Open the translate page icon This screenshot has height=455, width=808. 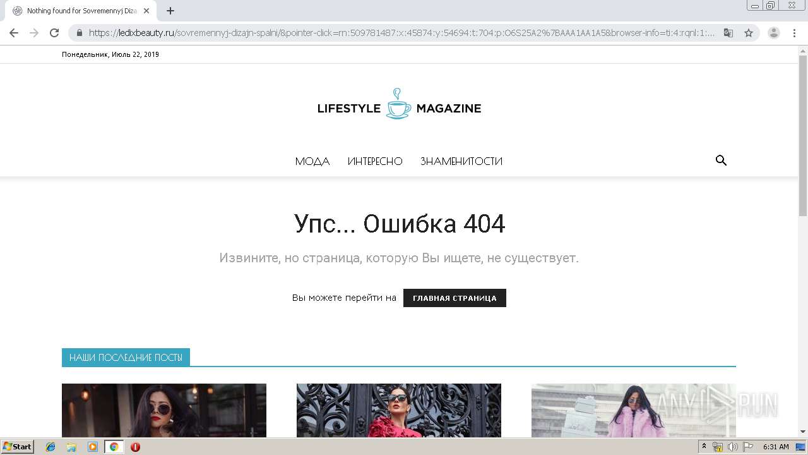[x=728, y=33]
